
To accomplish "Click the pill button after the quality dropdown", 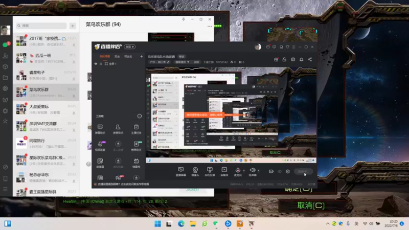I will [196, 62].
